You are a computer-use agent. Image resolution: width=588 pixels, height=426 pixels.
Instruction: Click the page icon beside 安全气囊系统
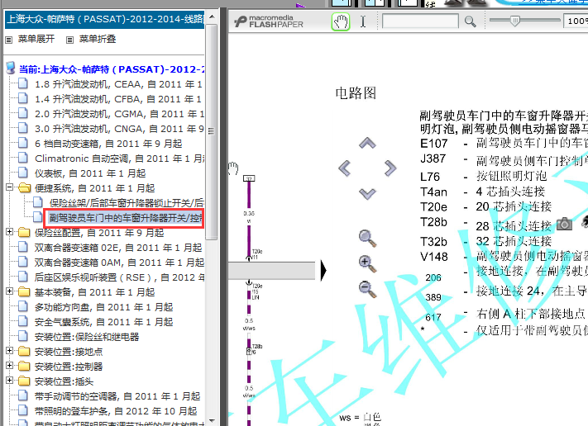coord(23,321)
